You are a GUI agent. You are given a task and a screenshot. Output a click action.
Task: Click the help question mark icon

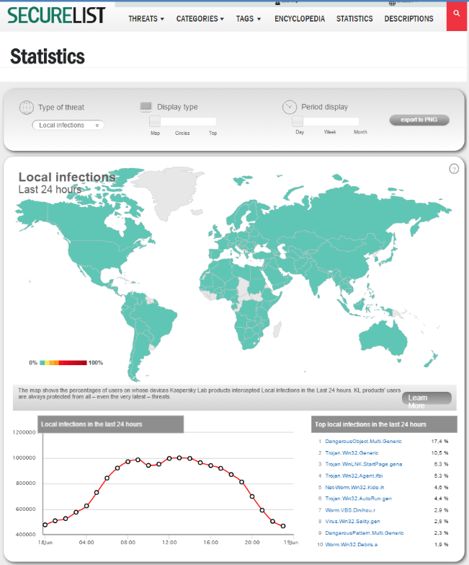coord(454,169)
